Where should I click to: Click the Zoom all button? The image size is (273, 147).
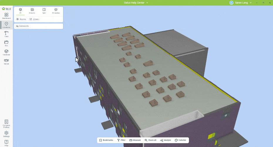[150, 140]
